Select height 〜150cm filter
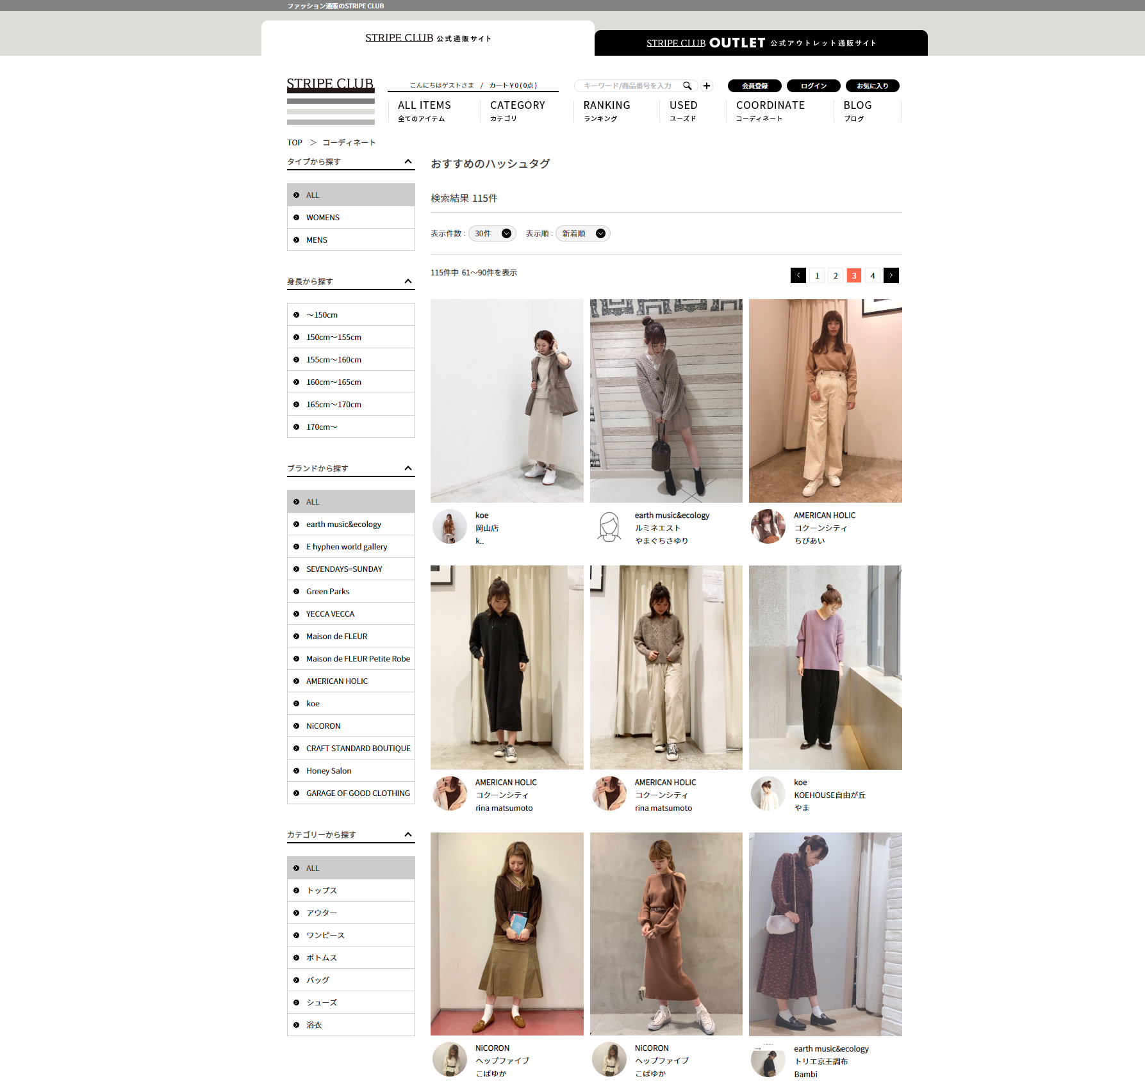The height and width of the screenshot is (1088, 1145). point(351,314)
